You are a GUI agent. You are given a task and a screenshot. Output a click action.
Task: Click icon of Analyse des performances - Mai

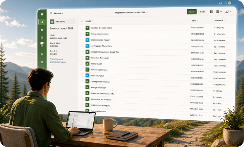(88, 93)
